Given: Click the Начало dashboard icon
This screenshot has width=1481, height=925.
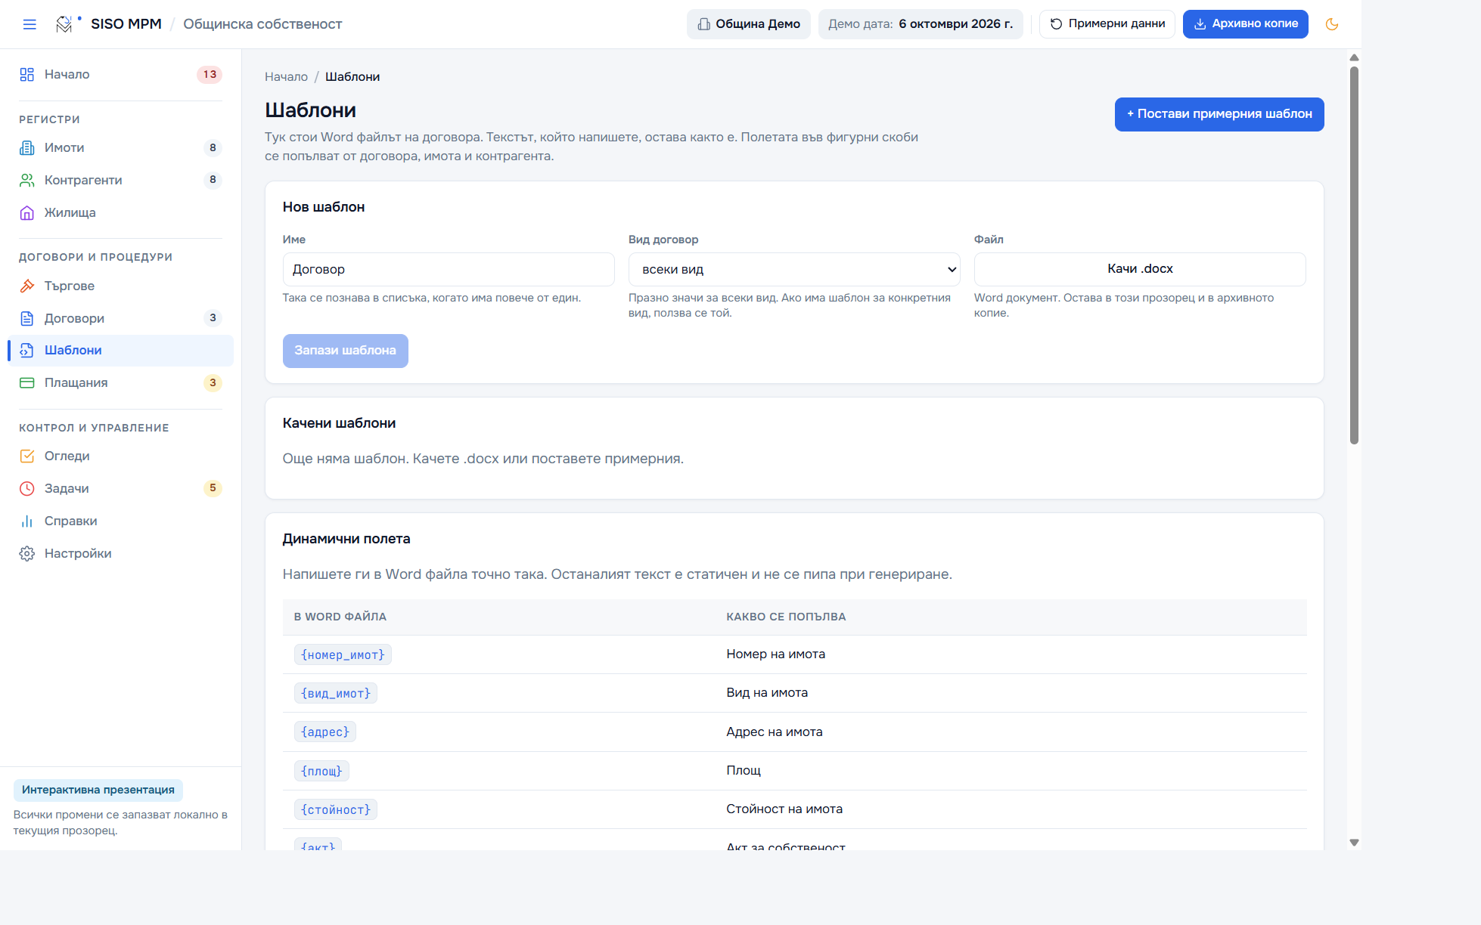Looking at the screenshot, I should point(27,74).
